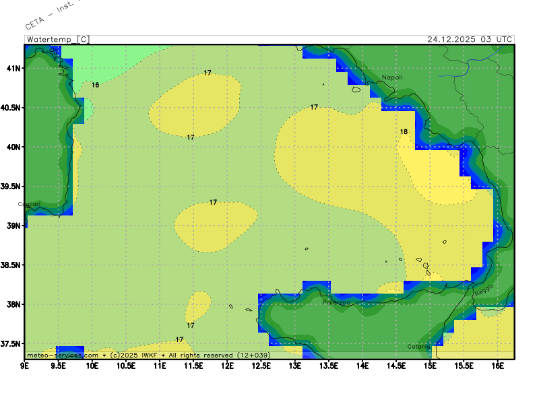Image resolution: width=539 pixels, height=404 pixels.
Task: Click the 14E longitude axis label
Action: click(x=362, y=366)
